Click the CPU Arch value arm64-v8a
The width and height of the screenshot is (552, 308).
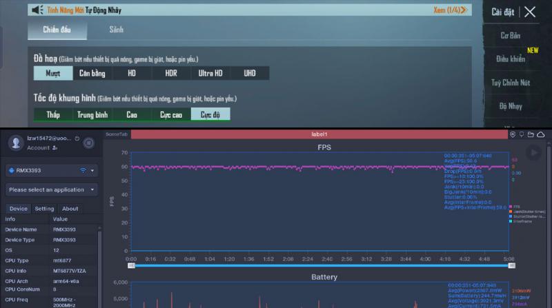[66, 281]
